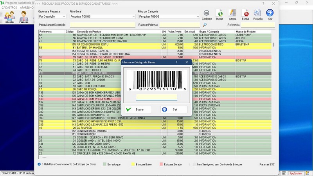This screenshot has height=176, width=313.
Task: Click the barcode number input field
Action: (156, 97)
